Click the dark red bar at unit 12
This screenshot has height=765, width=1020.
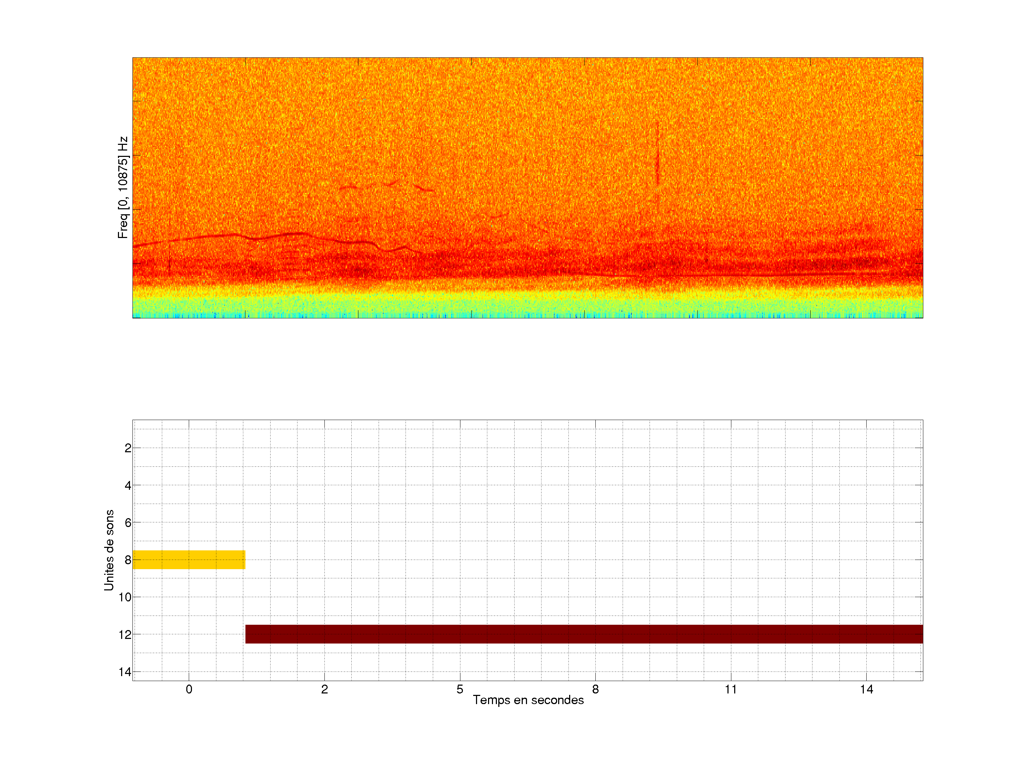[584, 634]
